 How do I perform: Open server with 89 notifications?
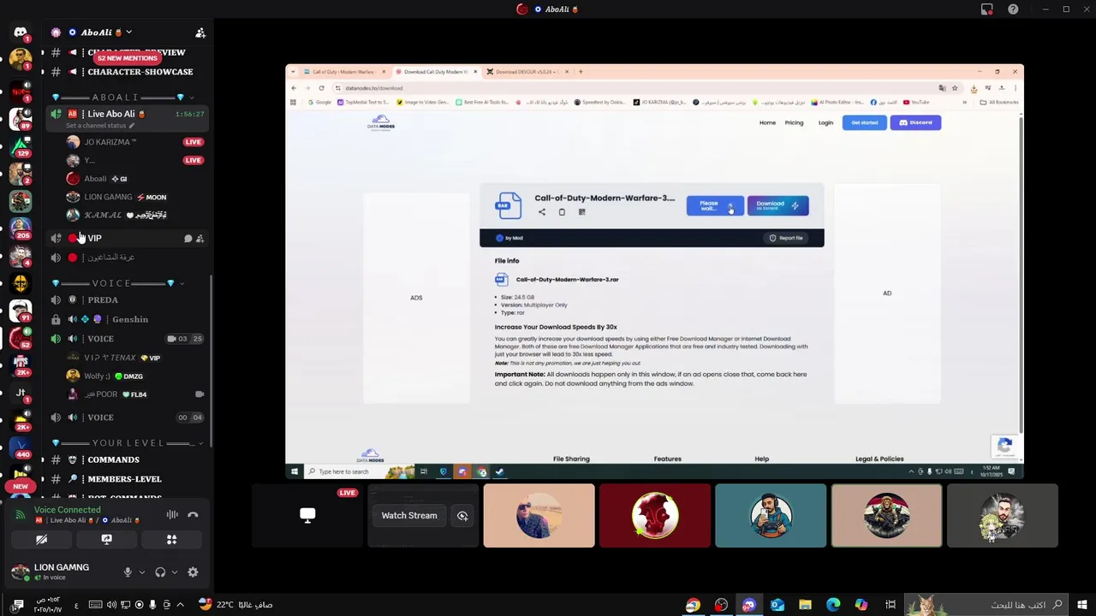click(x=21, y=119)
